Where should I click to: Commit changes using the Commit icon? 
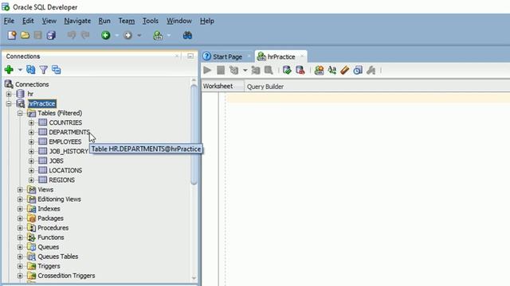(x=287, y=70)
